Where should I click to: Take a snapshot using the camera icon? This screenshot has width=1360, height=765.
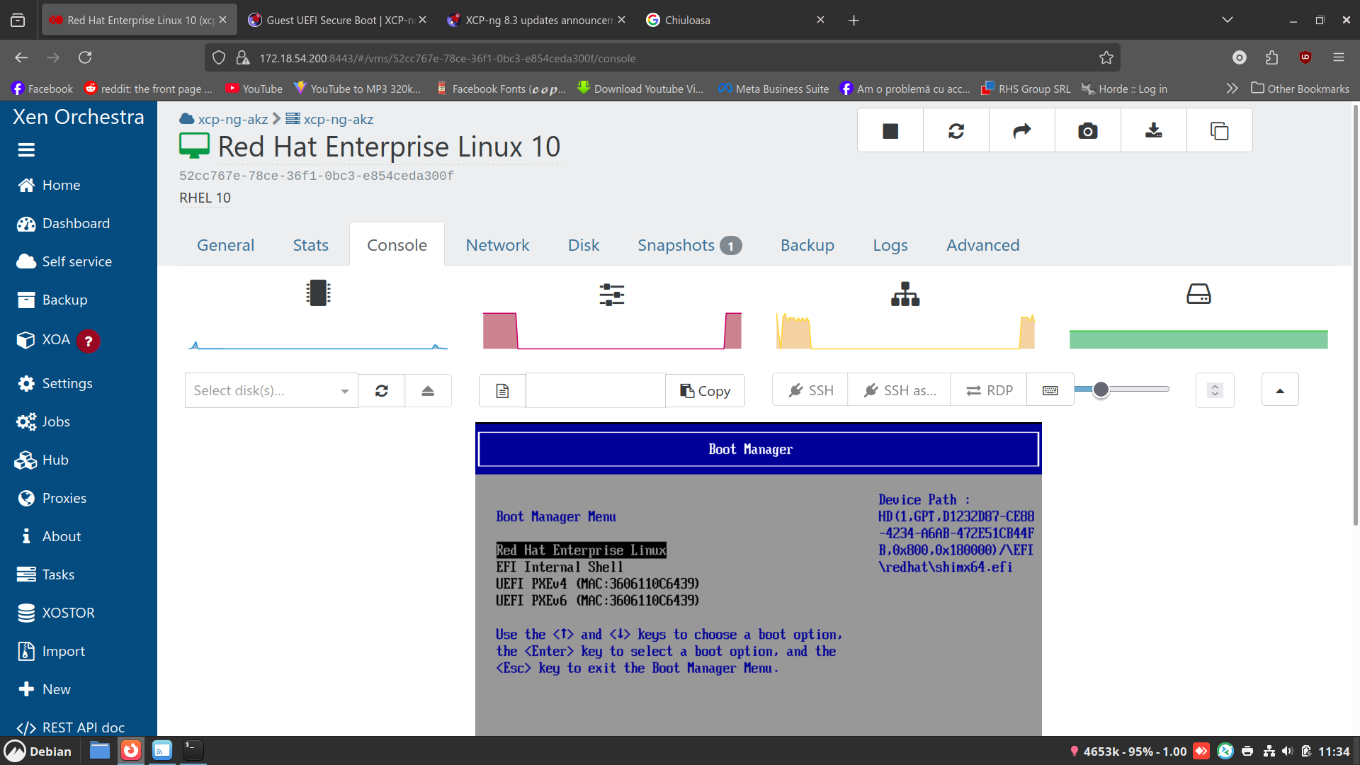(x=1088, y=130)
